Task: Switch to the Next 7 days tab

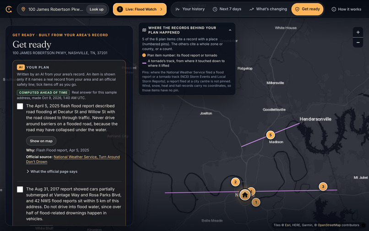Action: (227, 9)
